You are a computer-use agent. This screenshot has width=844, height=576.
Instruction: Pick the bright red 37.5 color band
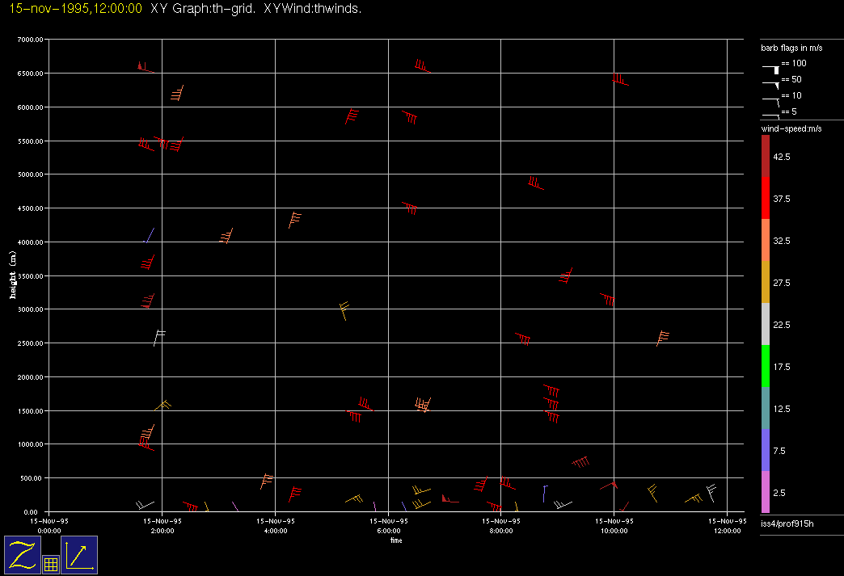[766, 198]
